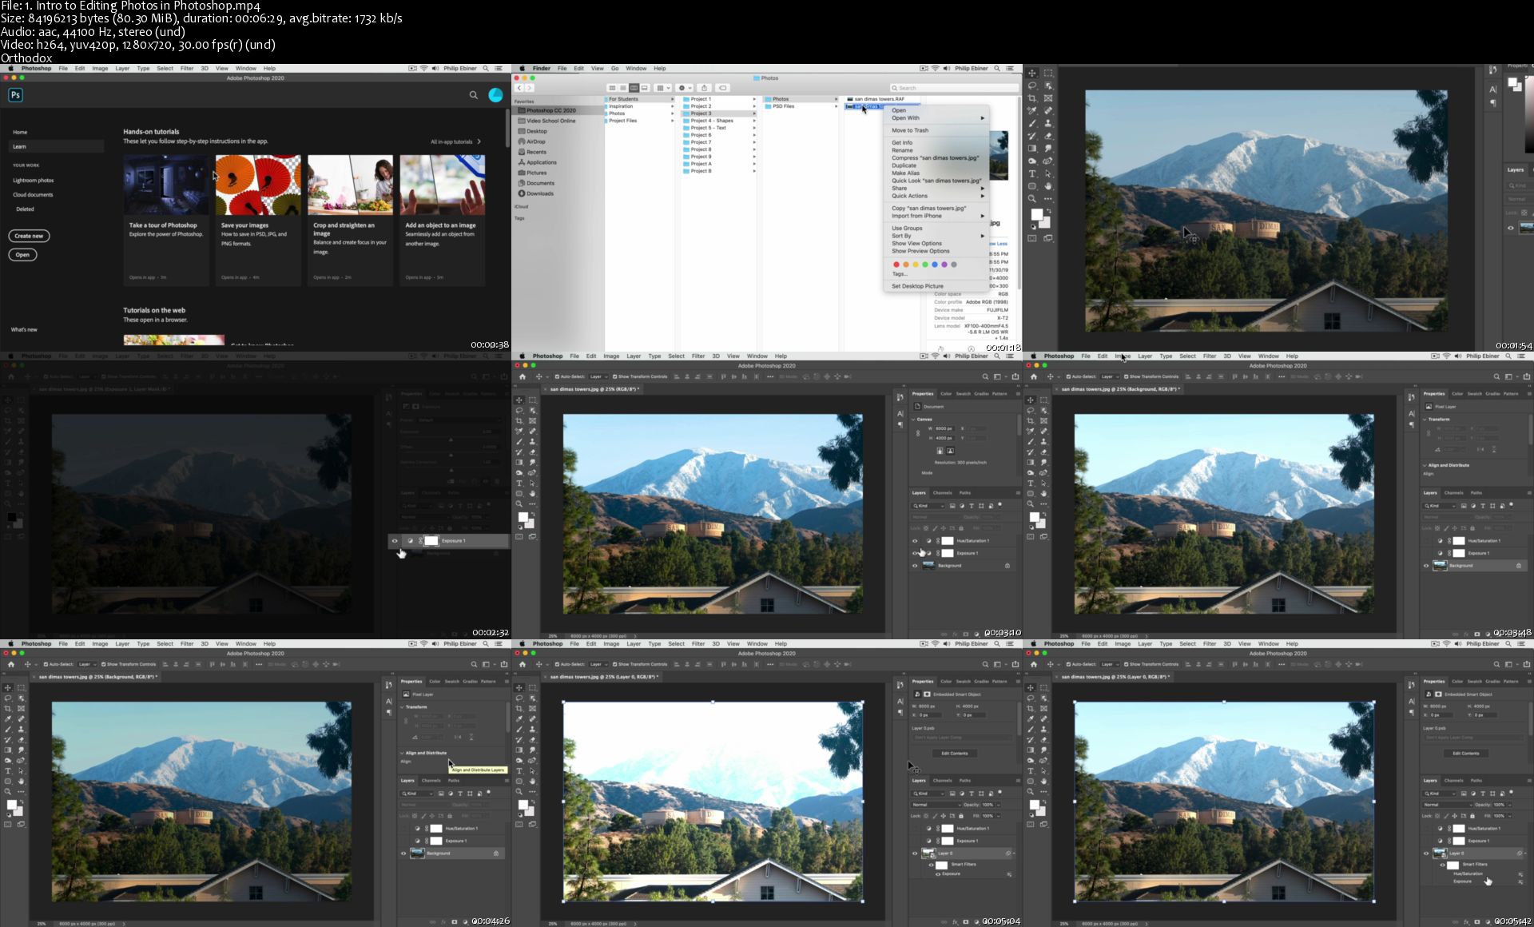Open Auto-Select Layer dropdown in 00:03:10 frame
The width and height of the screenshot is (1534, 927).
click(599, 376)
